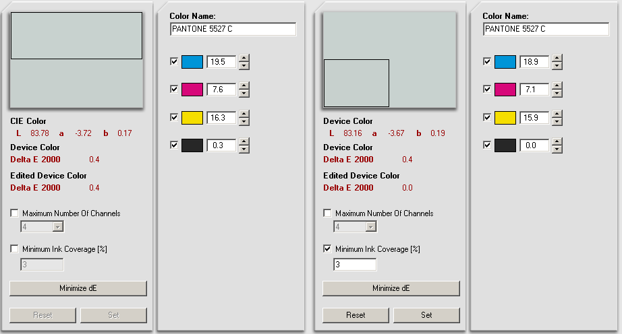622x334 pixels.
Task: Enable Minimum Ink Coverage in CIE Color panel
Action: coord(14,248)
